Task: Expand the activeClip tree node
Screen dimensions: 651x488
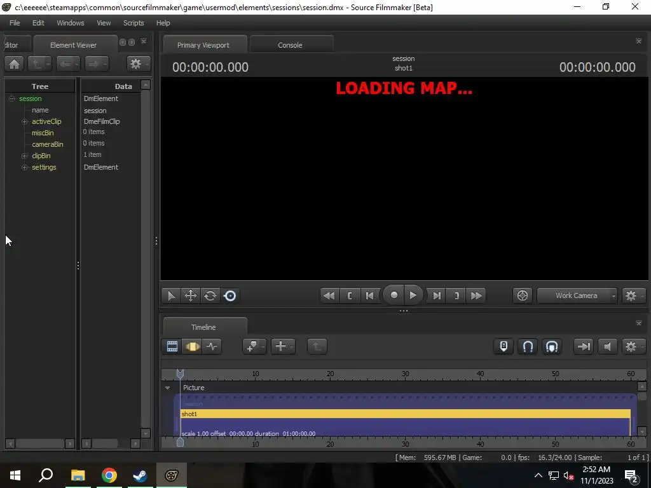Action: click(25, 121)
